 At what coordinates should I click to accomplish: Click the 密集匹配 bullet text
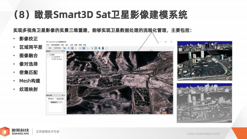[29, 72]
